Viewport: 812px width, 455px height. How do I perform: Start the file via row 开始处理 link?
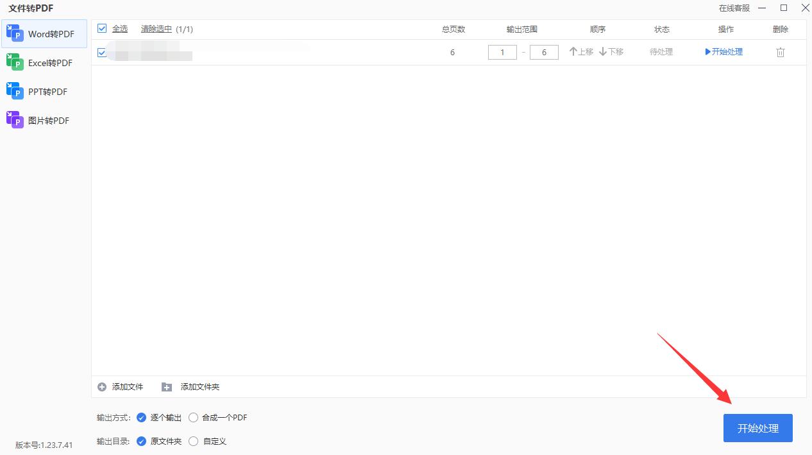[723, 51]
